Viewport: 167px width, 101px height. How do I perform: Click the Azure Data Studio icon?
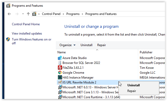point(60,58)
